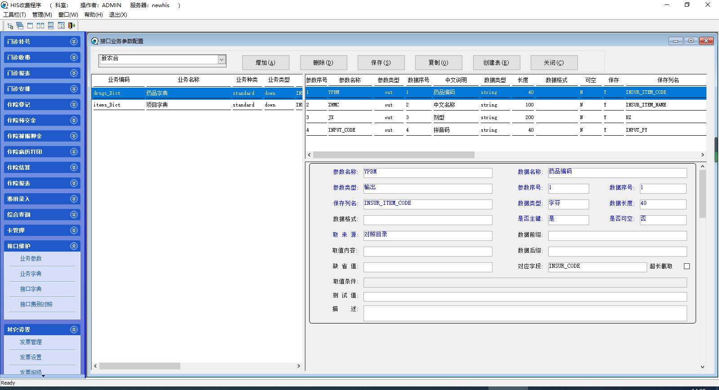Open the 接口费别对照 sidebar link

[x=36, y=304]
